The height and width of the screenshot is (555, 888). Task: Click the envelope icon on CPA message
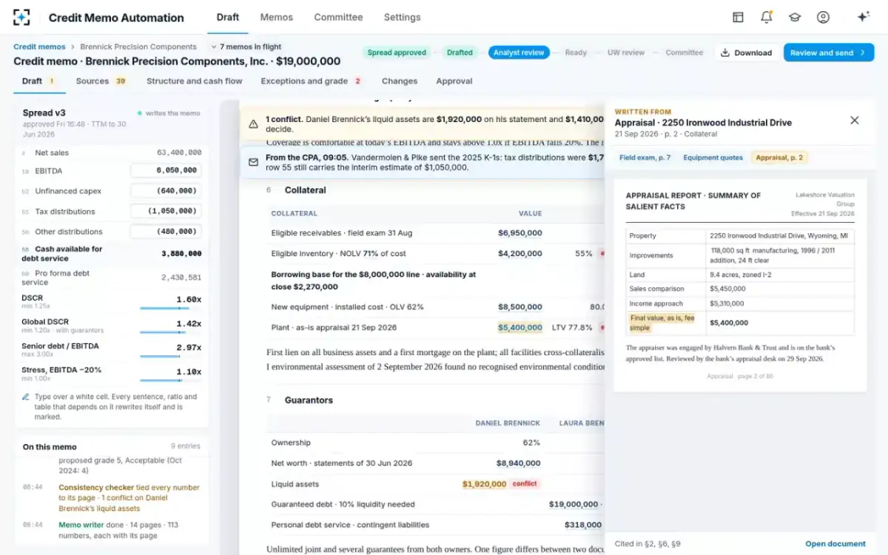tap(253, 162)
